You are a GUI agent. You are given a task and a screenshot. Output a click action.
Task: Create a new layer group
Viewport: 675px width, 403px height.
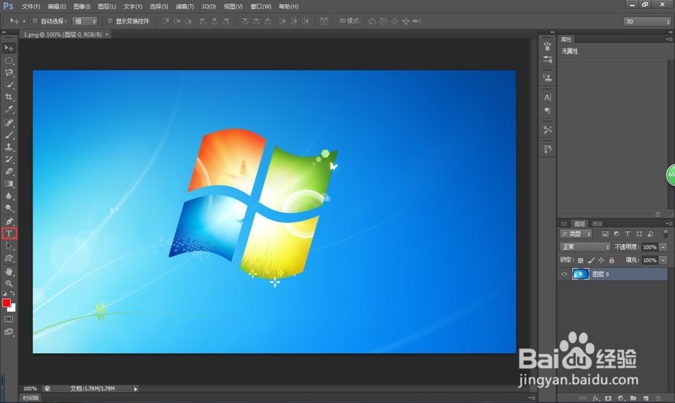point(633,398)
